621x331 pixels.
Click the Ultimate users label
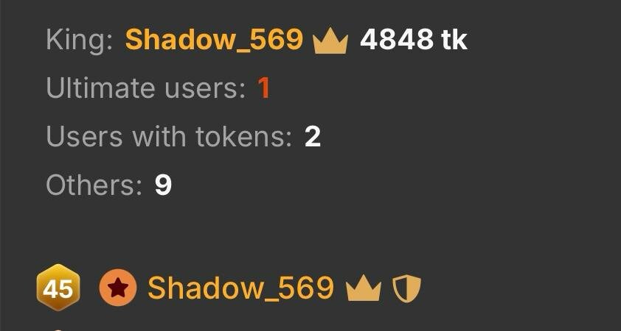(x=146, y=88)
